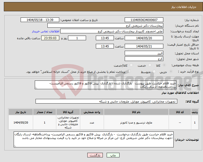
Task: Click the announcement date field 1404/05/18
Action: pyautogui.click(x=40, y=20)
